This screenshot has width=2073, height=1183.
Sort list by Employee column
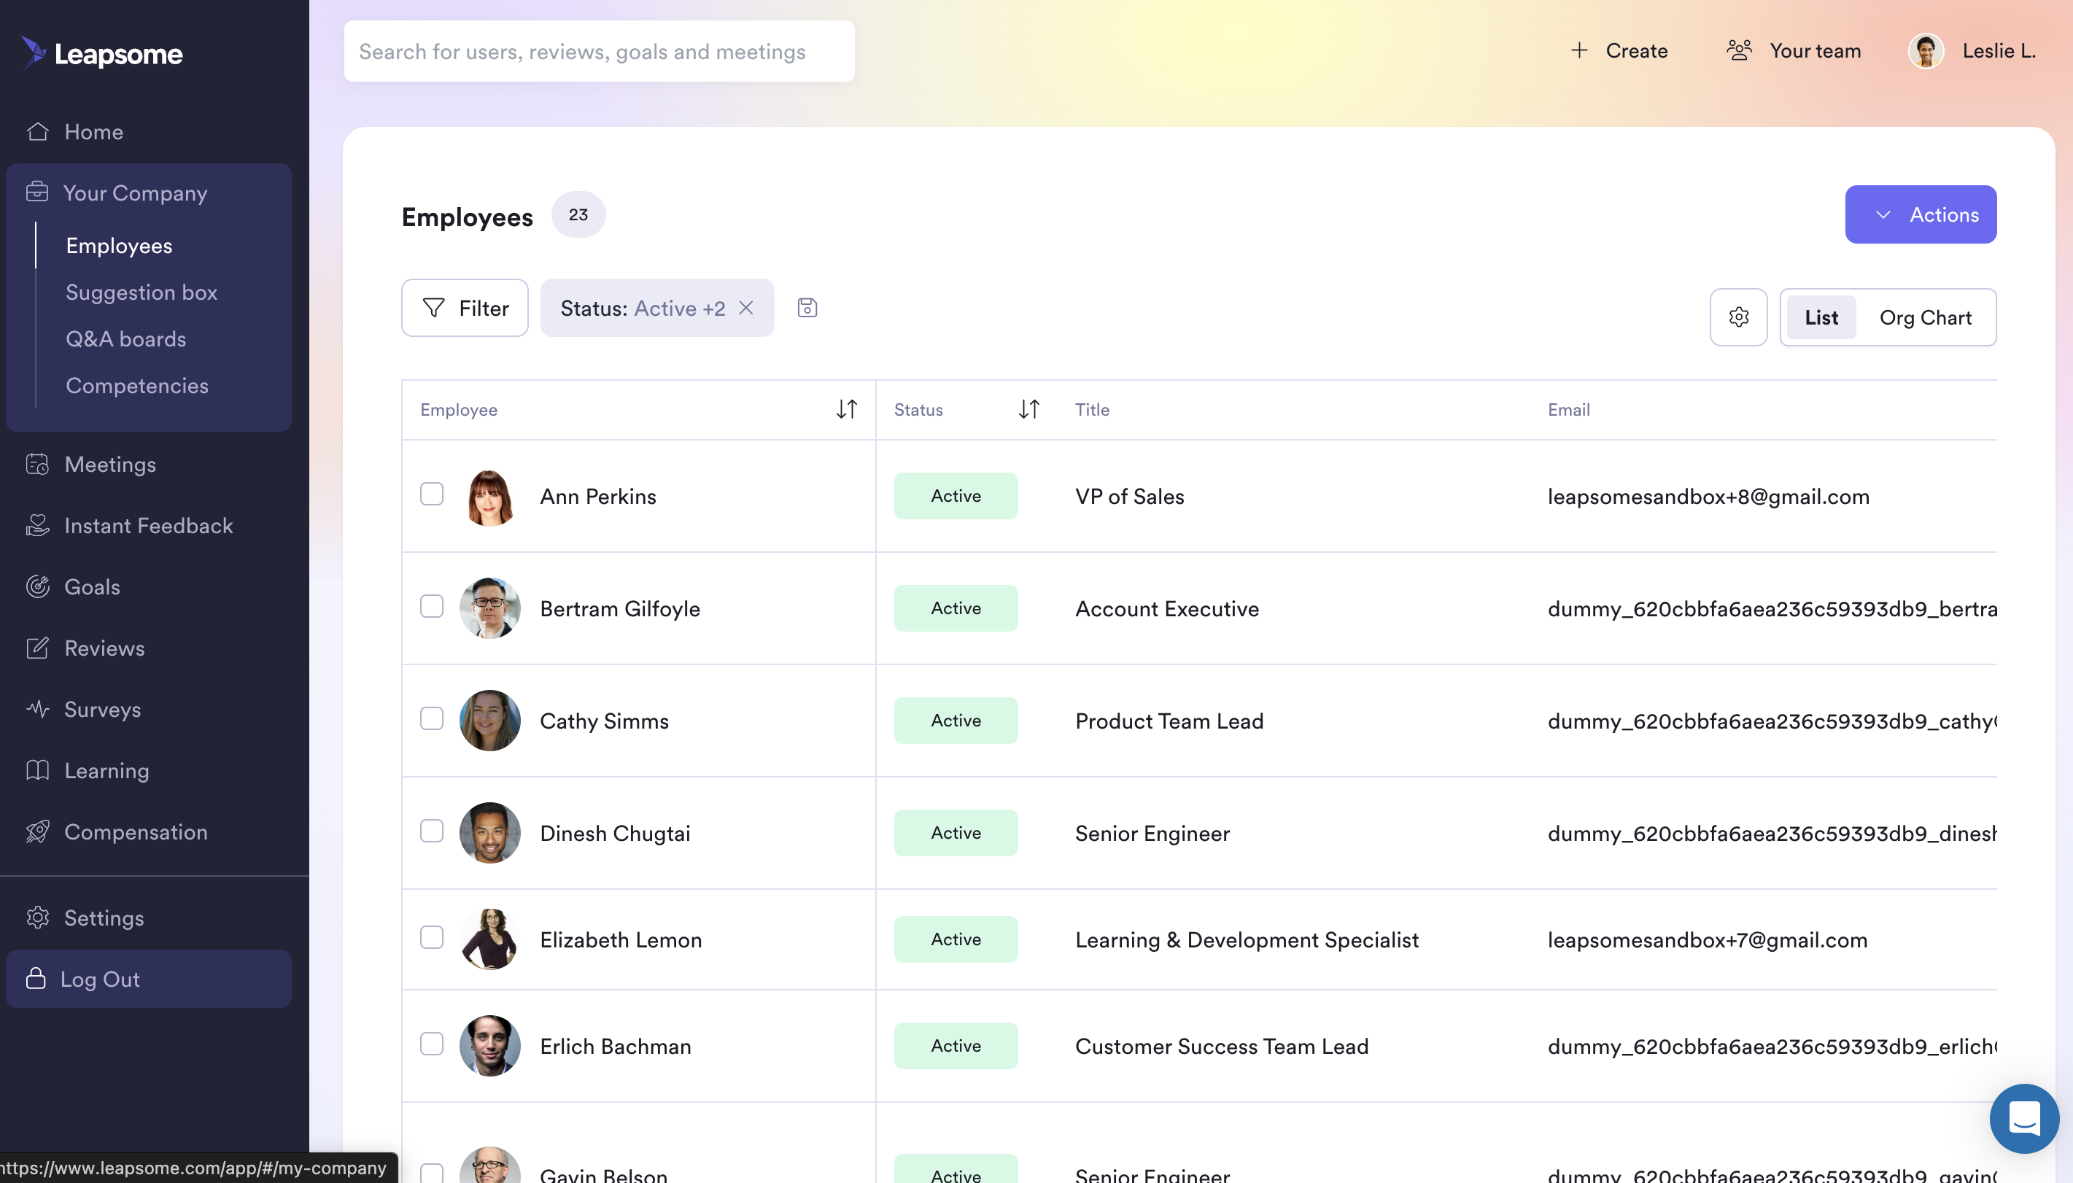click(845, 410)
